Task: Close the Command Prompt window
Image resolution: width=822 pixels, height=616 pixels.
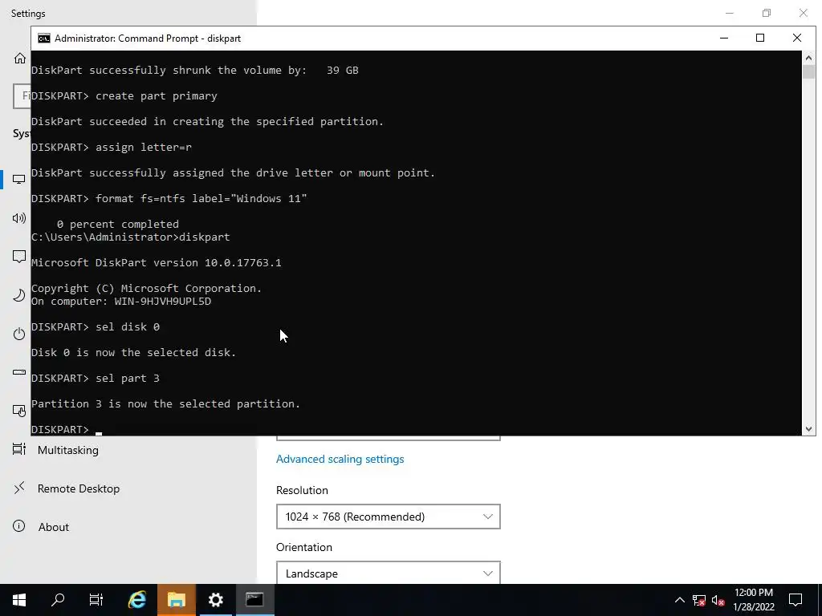Action: point(797,38)
